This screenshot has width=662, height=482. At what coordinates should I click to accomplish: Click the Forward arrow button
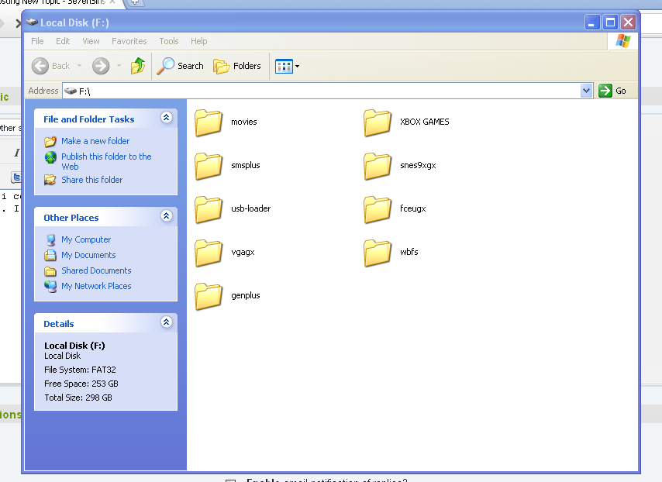click(101, 66)
